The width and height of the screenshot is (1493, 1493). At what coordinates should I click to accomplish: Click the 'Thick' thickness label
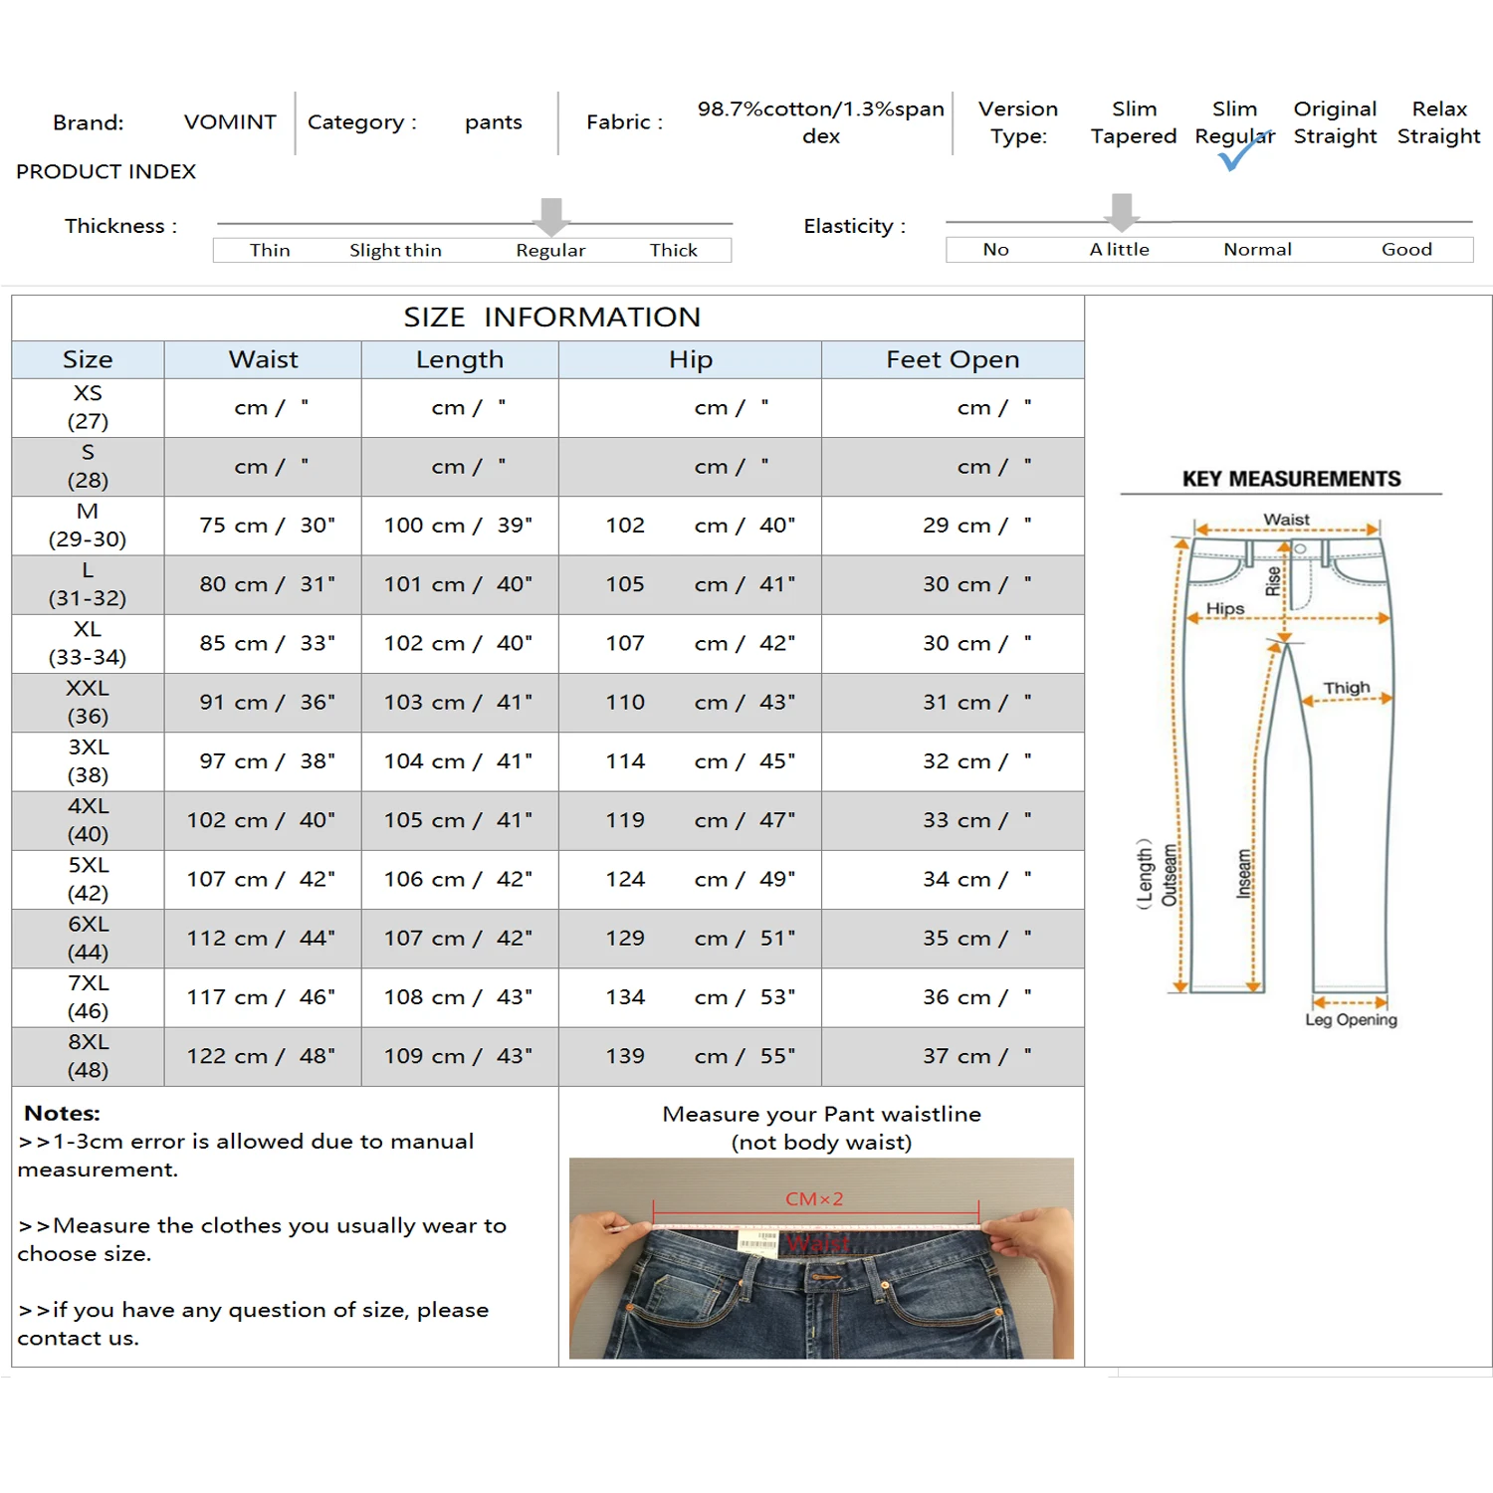(674, 250)
